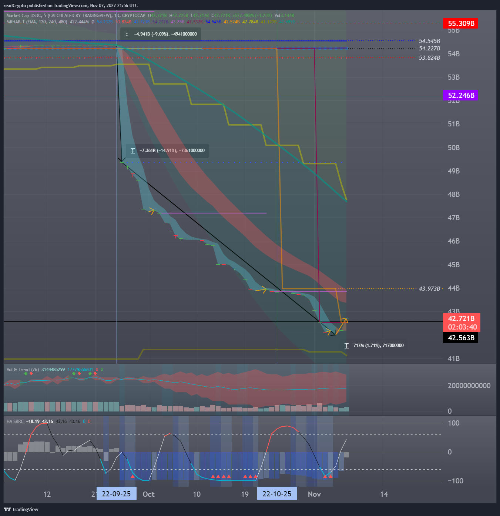Viewport: 500px width, 516px height.
Task: Click the 50B price axis tick
Action: [454, 148]
